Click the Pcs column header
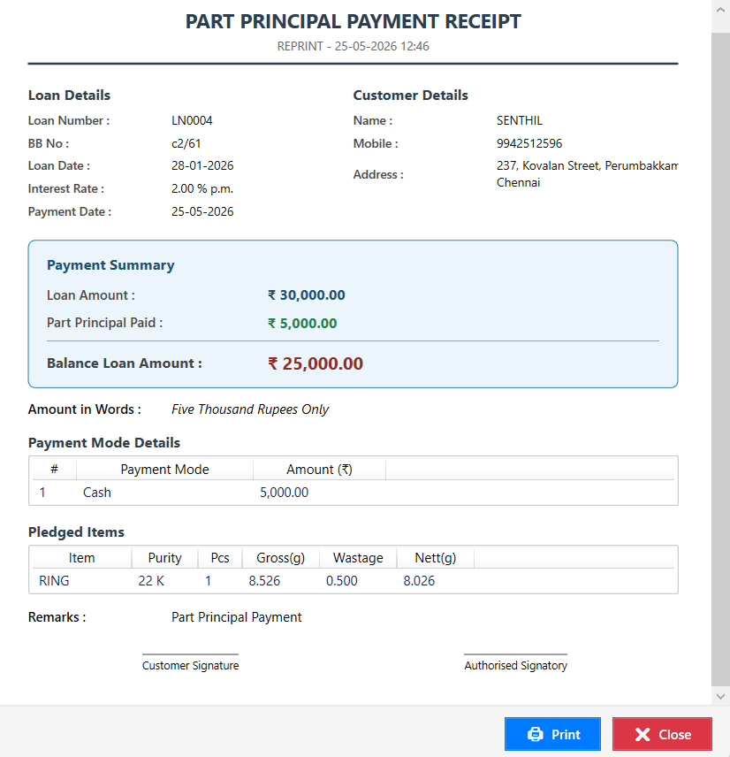 click(220, 558)
